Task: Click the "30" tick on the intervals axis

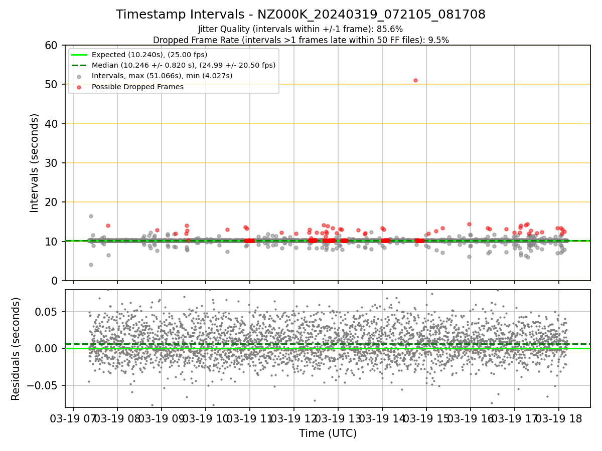Action: (x=52, y=163)
